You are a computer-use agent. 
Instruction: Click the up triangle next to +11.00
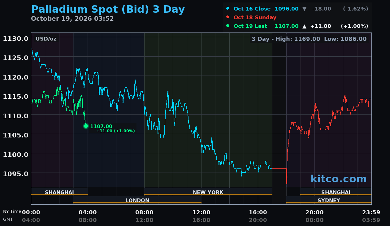tap(304, 26)
